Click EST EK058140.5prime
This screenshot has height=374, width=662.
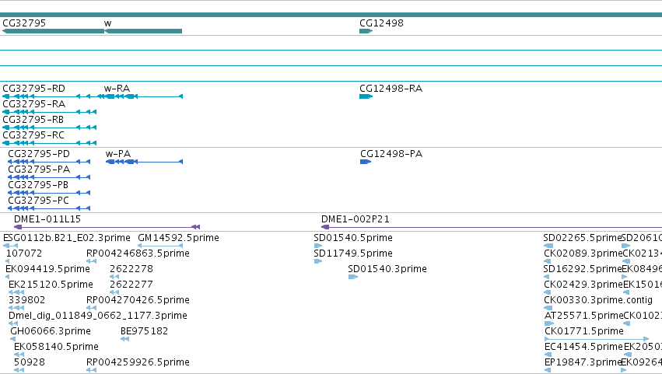pos(19,355)
